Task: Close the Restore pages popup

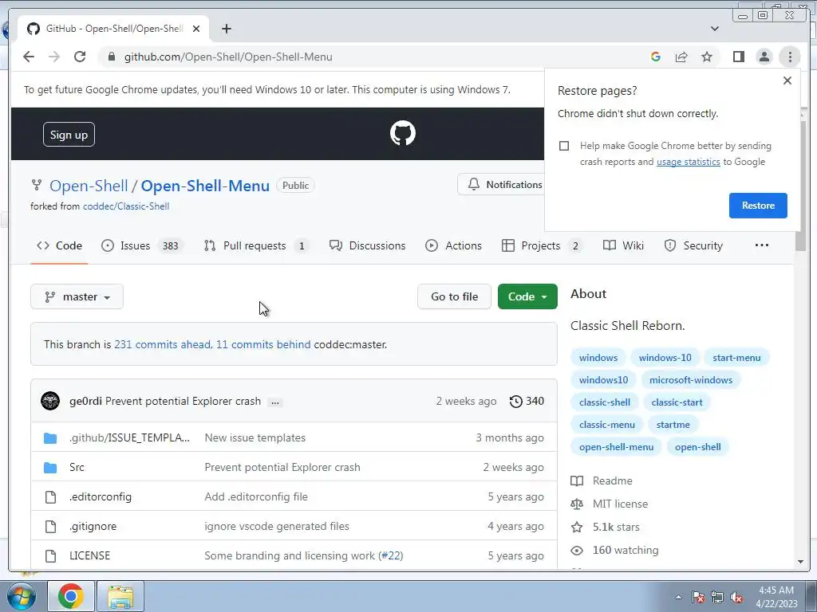Action: [x=787, y=80]
